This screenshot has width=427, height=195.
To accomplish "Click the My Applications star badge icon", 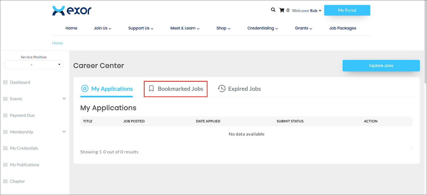I will click(x=85, y=88).
